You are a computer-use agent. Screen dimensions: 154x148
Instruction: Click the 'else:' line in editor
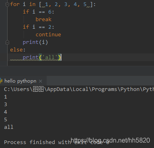pyautogui.click(x=18, y=50)
